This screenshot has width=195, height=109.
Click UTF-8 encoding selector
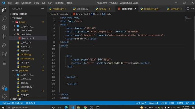pyautogui.click(x=164, y=103)
